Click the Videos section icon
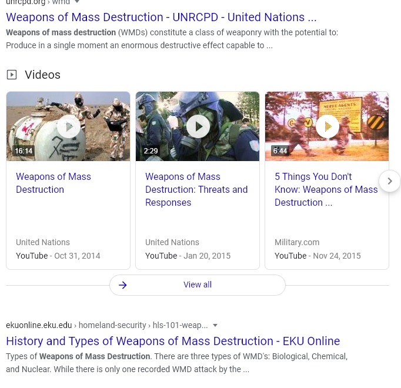 click(12, 75)
